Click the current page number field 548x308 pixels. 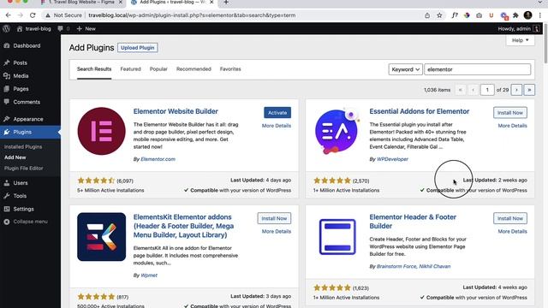487,90
